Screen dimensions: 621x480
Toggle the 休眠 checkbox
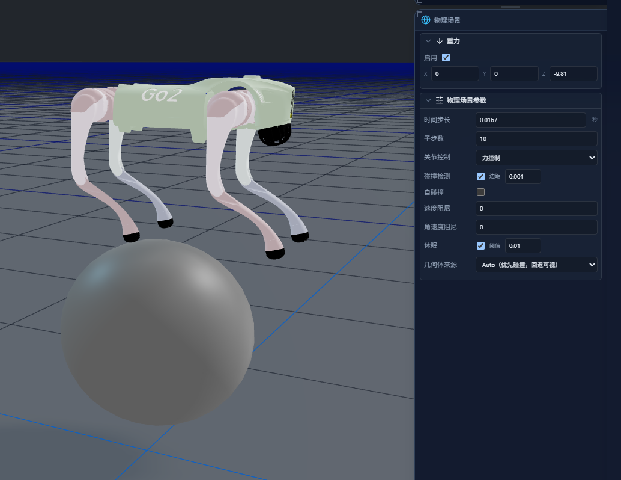481,245
